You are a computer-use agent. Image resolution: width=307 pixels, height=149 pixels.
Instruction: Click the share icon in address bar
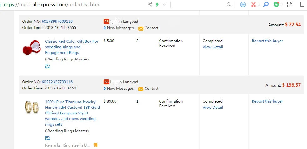tap(150, 4)
